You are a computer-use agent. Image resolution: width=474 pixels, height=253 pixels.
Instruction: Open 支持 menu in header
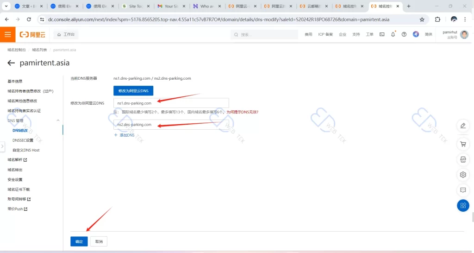pyautogui.click(x=356, y=34)
